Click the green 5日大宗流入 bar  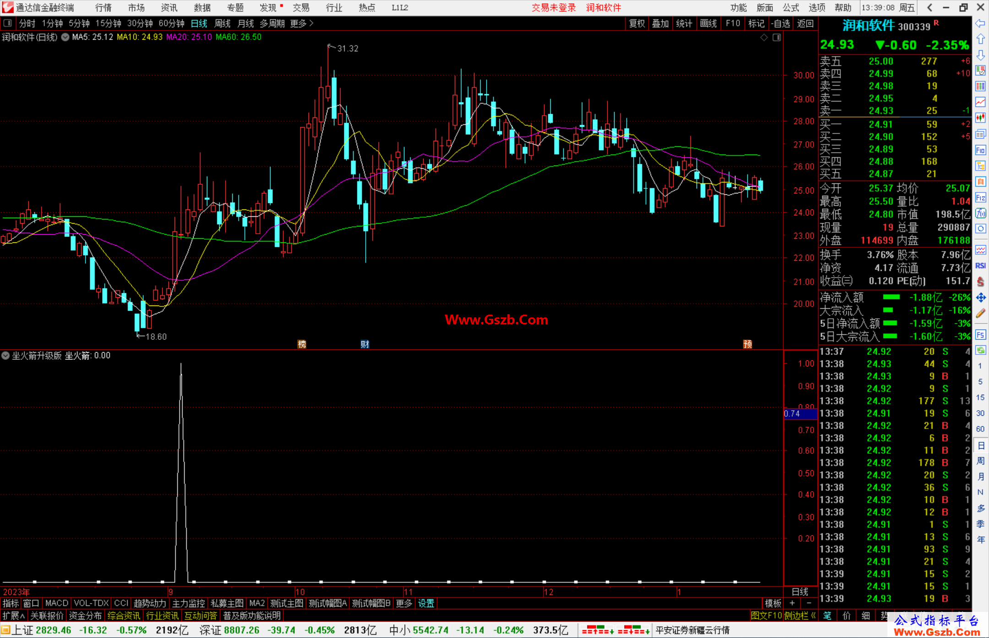click(890, 336)
